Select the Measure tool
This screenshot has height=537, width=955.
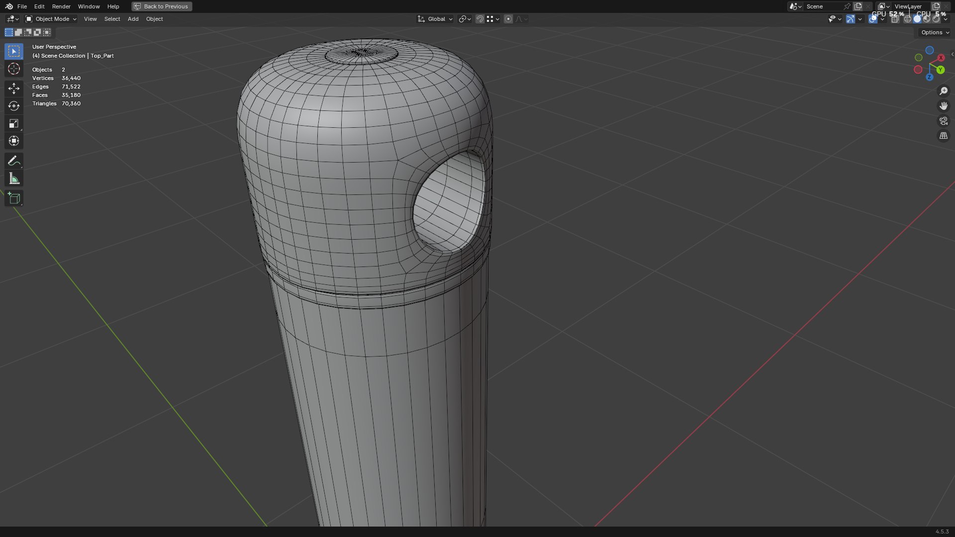14,179
